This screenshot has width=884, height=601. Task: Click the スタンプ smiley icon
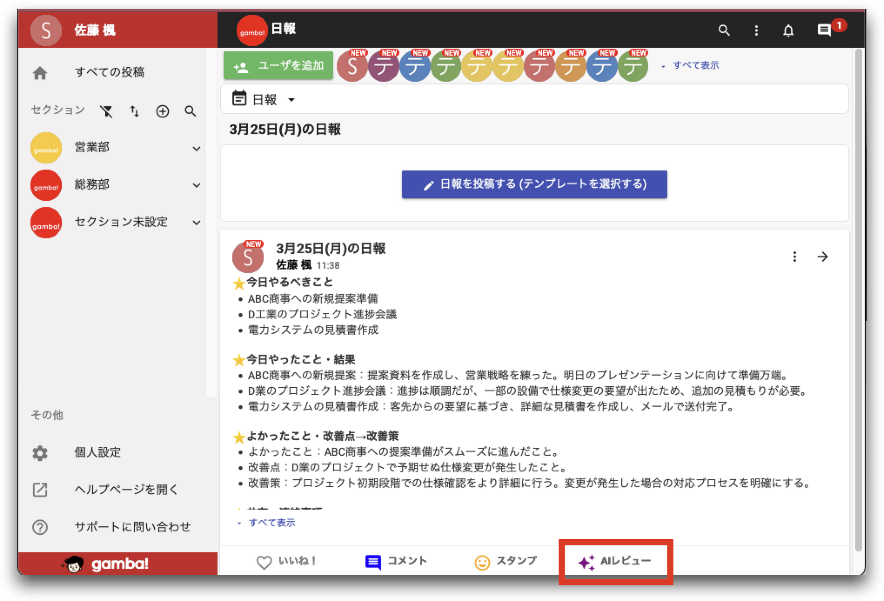(482, 562)
